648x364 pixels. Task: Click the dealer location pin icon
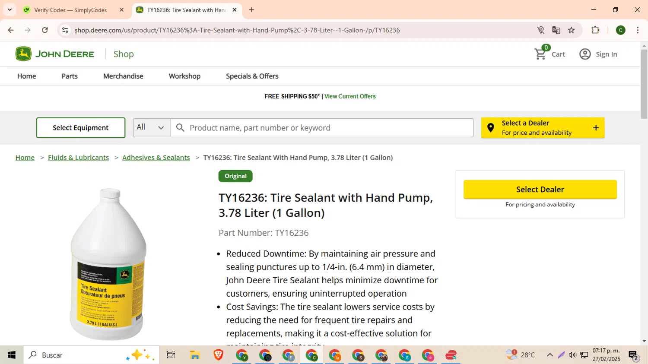(x=491, y=128)
